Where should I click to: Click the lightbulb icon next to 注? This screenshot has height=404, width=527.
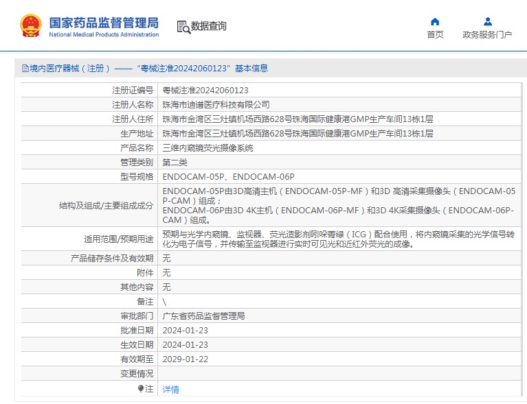(141, 389)
